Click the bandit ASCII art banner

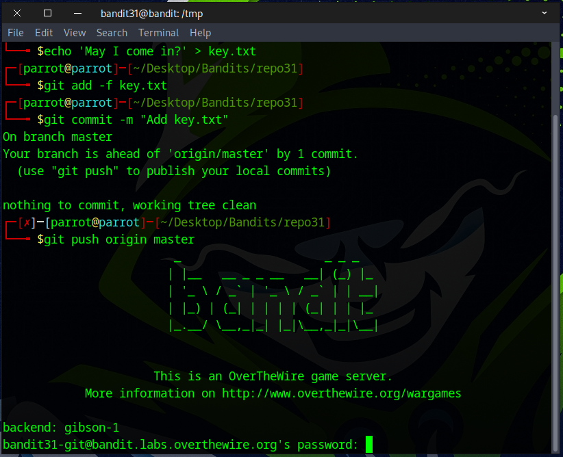coord(273,294)
